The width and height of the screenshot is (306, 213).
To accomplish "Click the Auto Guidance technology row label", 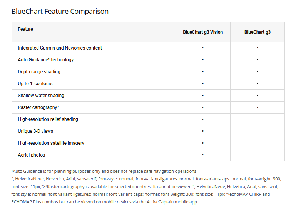I will pos(45,60).
